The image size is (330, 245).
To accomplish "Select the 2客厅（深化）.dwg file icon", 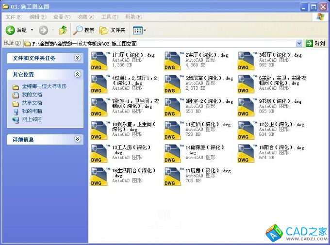I will [x=174, y=61].
